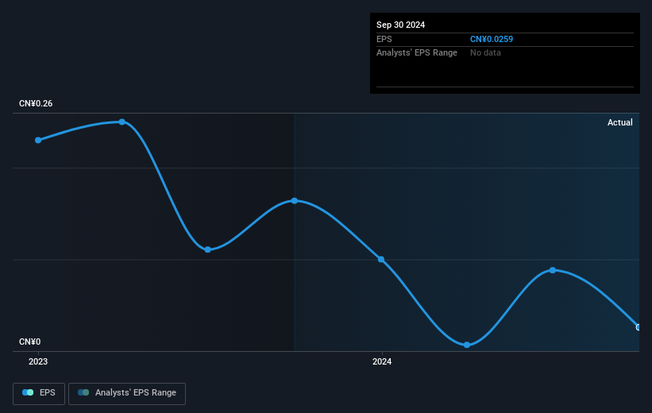Image resolution: width=652 pixels, height=413 pixels.
Task: Click the Analysts' EPS Range tooltip label
Action: click(417, 53)
